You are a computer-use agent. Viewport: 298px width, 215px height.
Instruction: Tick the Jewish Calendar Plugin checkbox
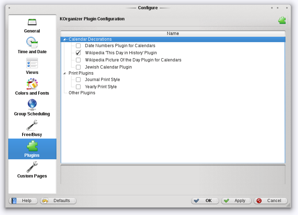tap(78, 67)
